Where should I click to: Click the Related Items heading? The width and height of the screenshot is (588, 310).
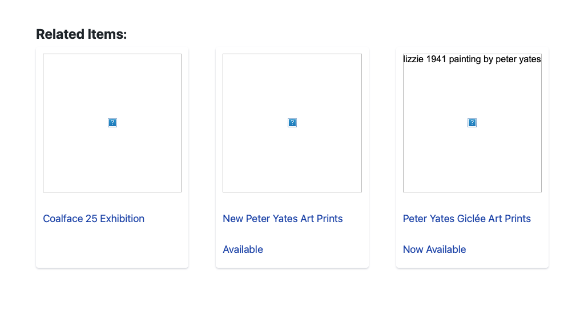pyautogui.click(x=81, y=34)
